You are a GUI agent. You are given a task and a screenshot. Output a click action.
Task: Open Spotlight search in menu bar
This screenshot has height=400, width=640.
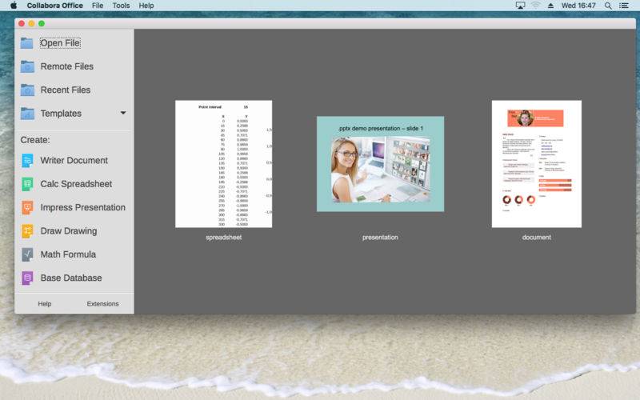point(610,6)
